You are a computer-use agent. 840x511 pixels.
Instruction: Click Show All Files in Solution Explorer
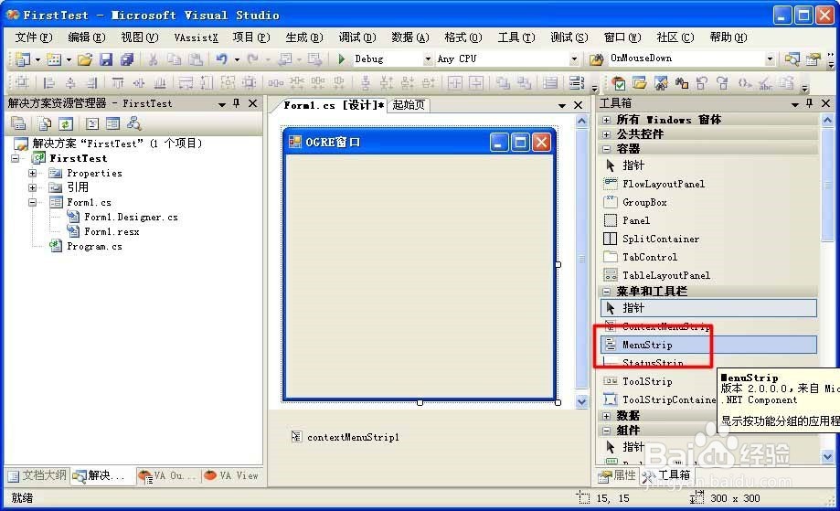(45, 123)
